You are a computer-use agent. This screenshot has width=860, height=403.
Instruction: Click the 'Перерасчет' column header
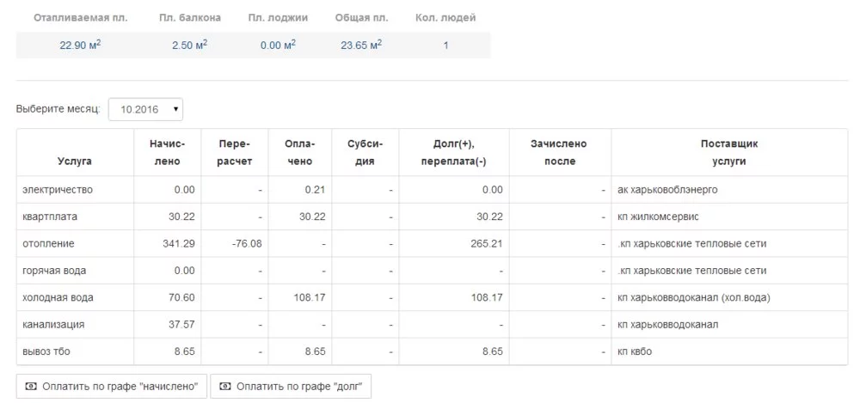click(x=235, y=152)
